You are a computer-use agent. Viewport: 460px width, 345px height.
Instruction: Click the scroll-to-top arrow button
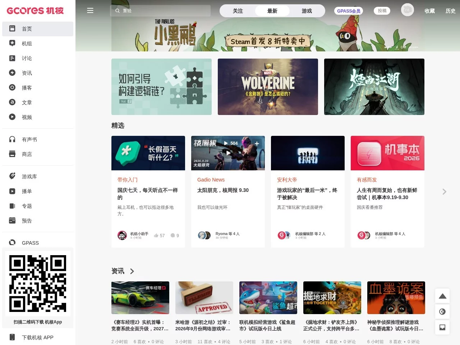tap(442, 296)
